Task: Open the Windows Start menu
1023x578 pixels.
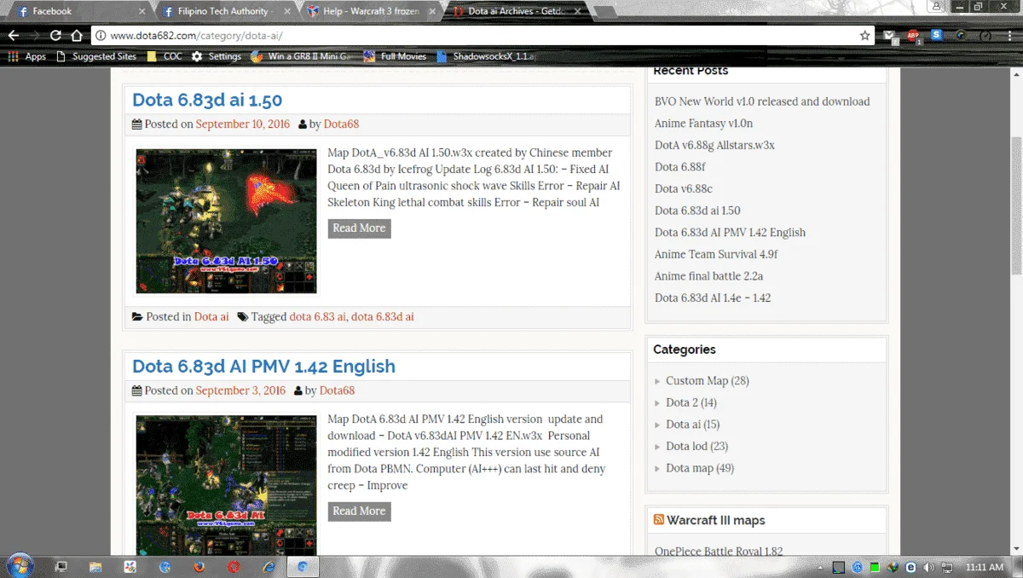Action: pos(19,566)
